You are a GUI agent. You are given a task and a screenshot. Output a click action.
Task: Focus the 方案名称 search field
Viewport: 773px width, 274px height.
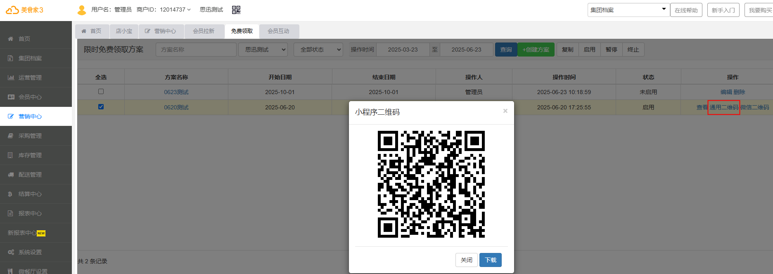point(196,50)
